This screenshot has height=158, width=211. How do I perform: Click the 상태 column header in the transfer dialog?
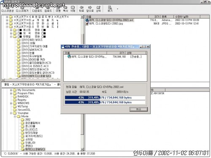point(136,53)
